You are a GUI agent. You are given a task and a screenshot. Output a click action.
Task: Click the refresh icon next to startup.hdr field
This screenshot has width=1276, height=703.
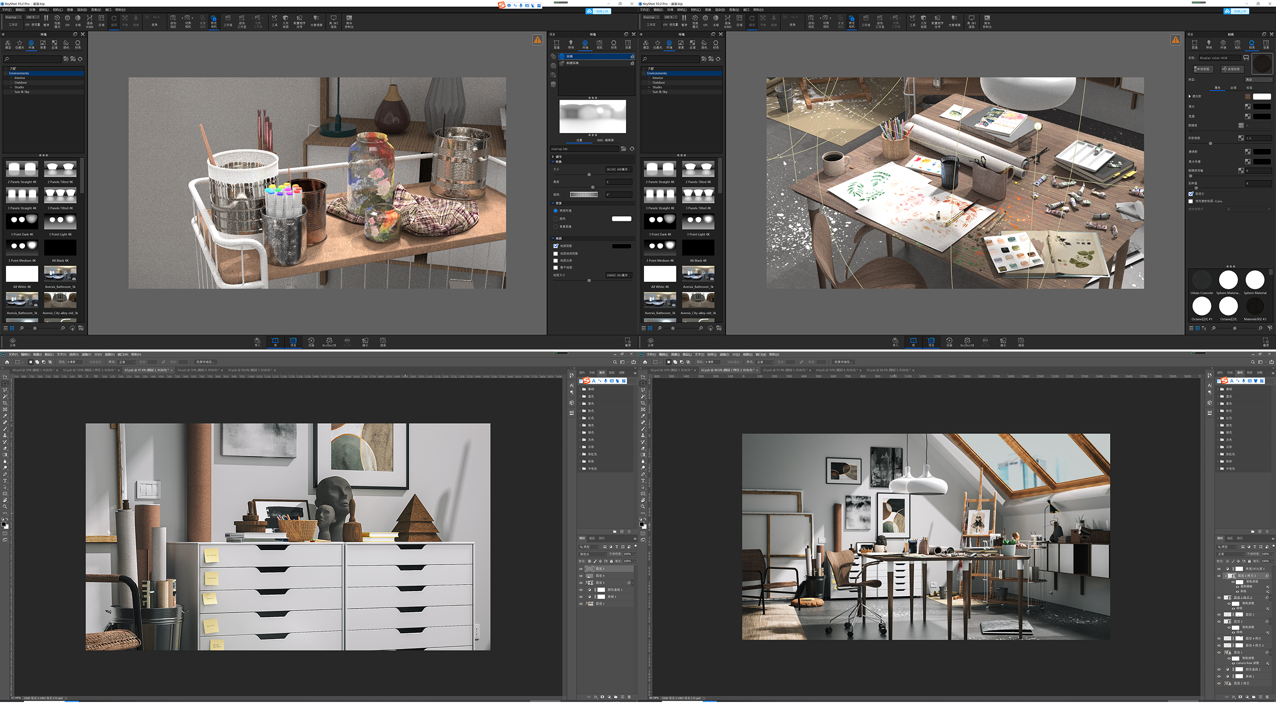pos(632,149)
